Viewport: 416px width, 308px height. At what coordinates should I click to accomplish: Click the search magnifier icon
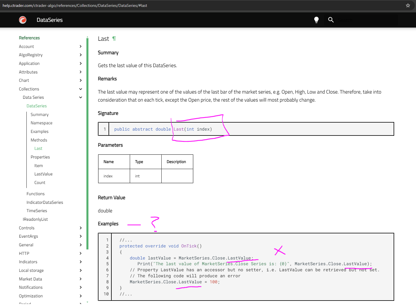(x=331, y=20)
